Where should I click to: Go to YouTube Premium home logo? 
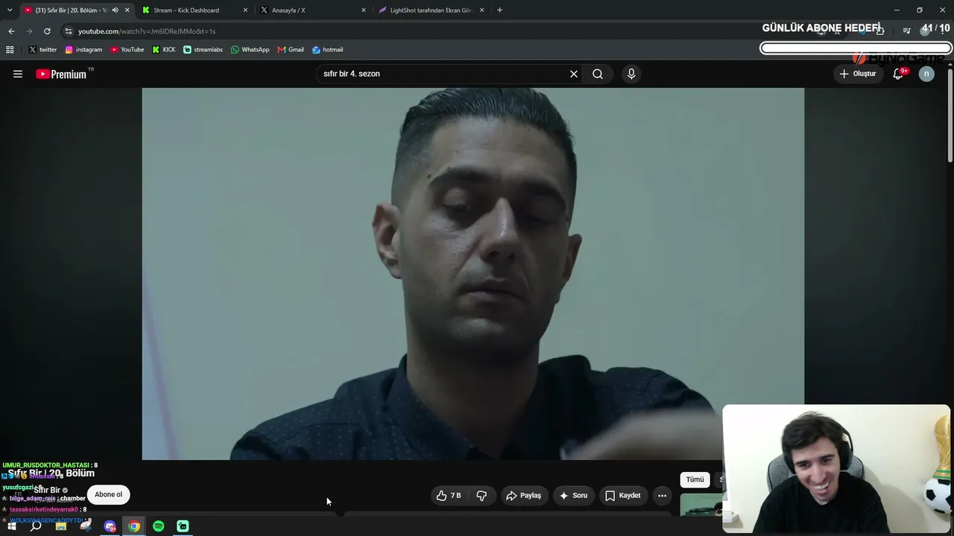tap(61, 74)
